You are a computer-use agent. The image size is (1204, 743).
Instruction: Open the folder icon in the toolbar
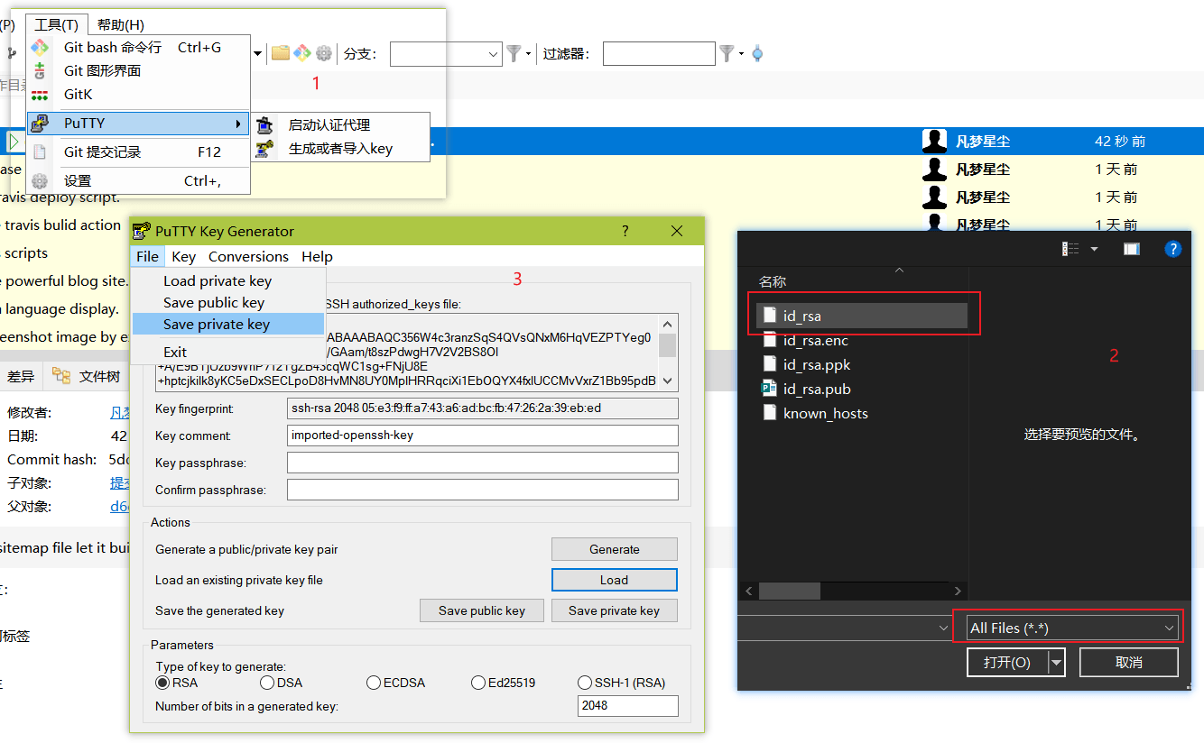(281, 53)
